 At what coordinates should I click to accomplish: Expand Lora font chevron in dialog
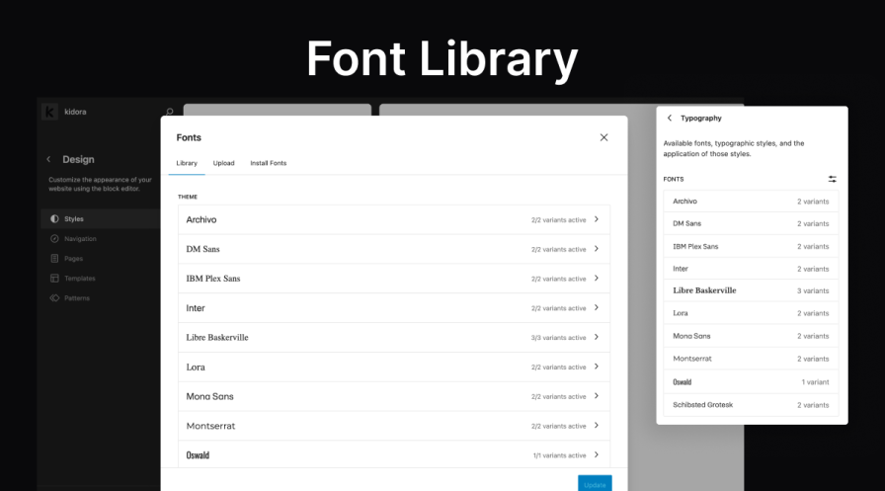(x=597, y=367)
